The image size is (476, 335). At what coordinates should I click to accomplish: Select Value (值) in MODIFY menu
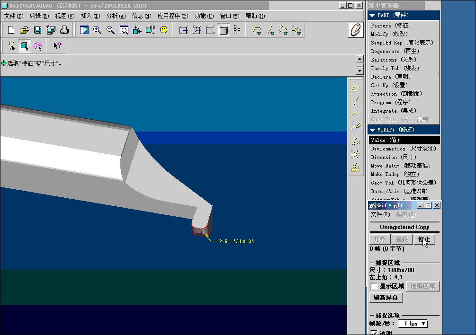point(404,140)
